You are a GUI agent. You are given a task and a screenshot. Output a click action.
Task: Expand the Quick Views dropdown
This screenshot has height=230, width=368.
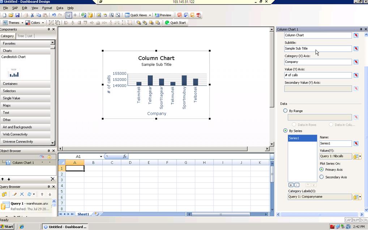tap(138, 15)
